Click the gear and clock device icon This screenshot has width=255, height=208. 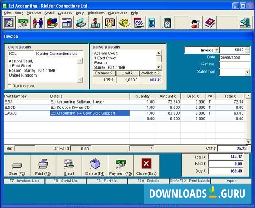pos(167,23)
